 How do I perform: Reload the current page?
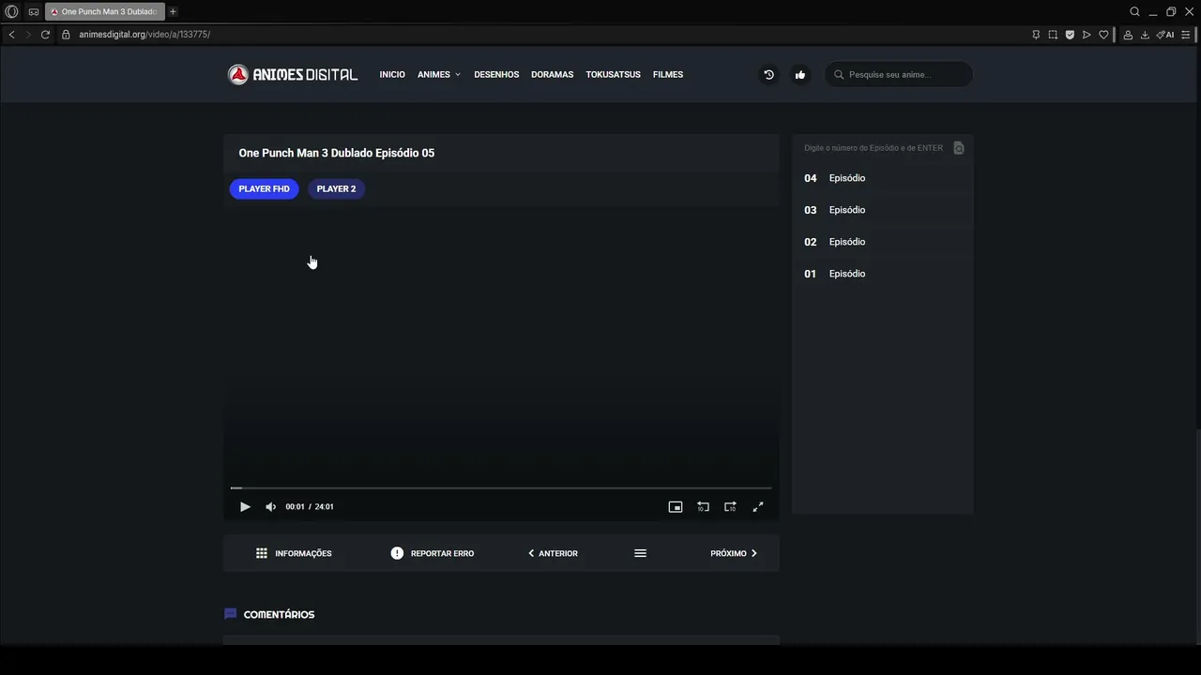[x=45, y=35]
